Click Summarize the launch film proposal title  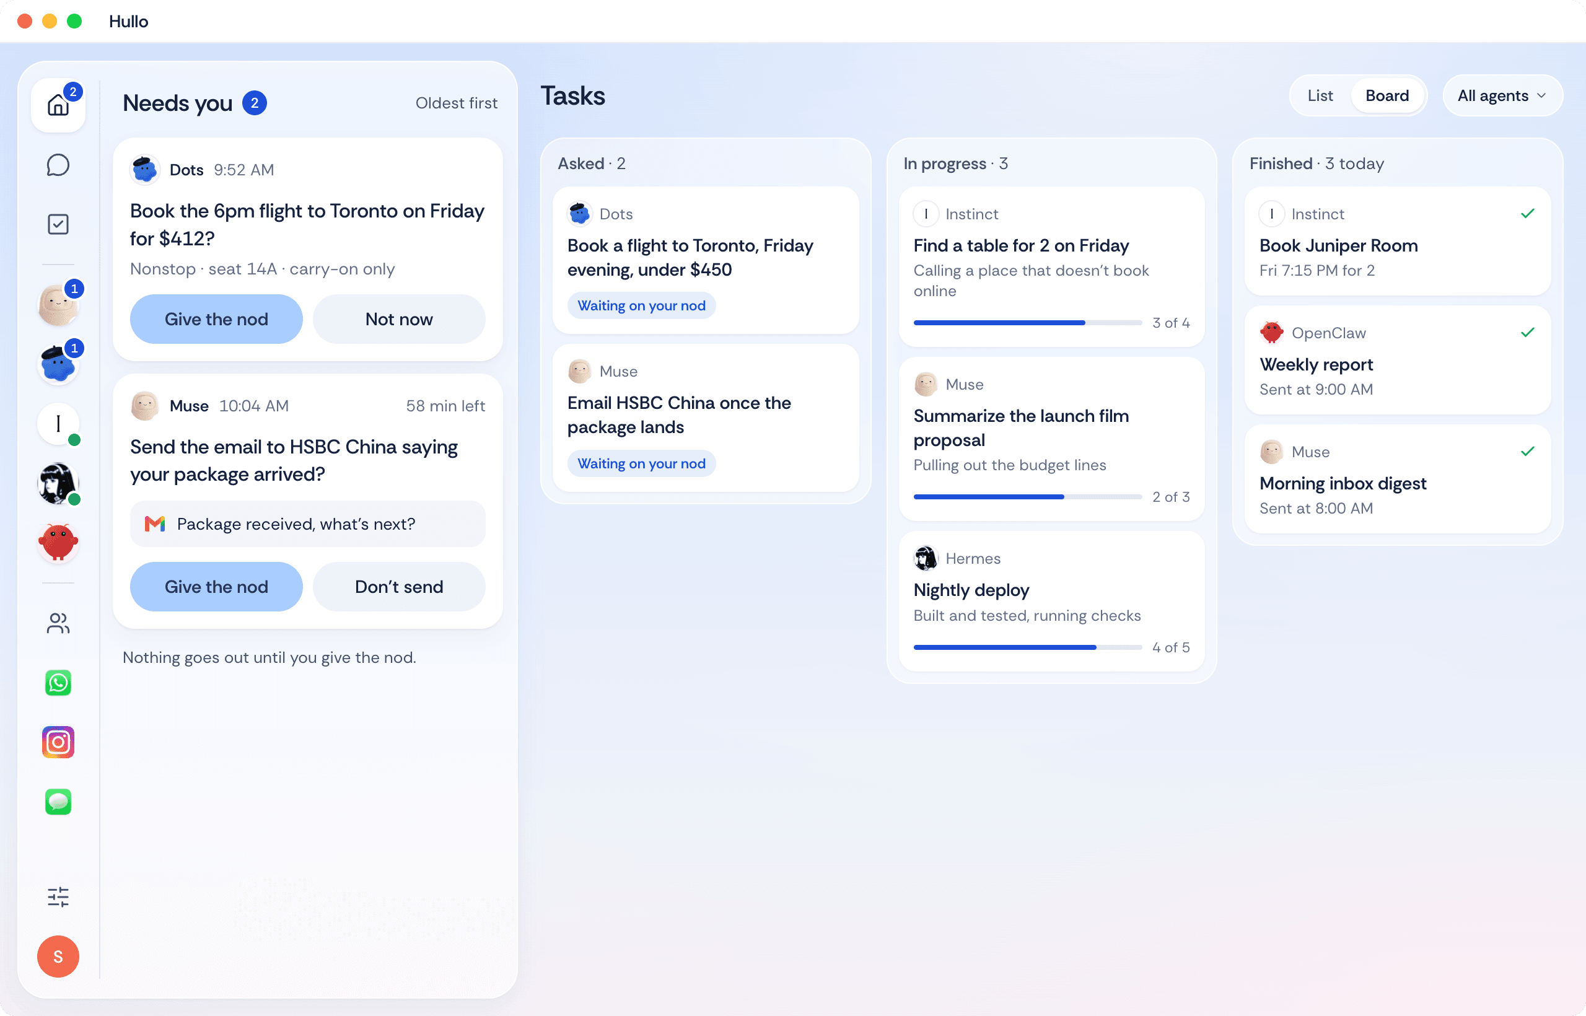[x=1020, y=428]
